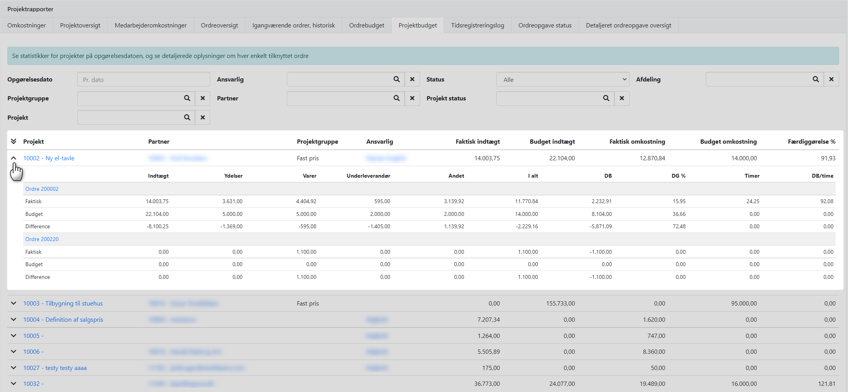This screenshot has width=848, height=392.
Task: Click Budget omkostning column header
Action: click(x=729, y=141)
